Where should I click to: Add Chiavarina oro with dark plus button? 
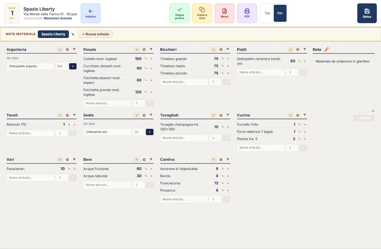pos(150,132)
